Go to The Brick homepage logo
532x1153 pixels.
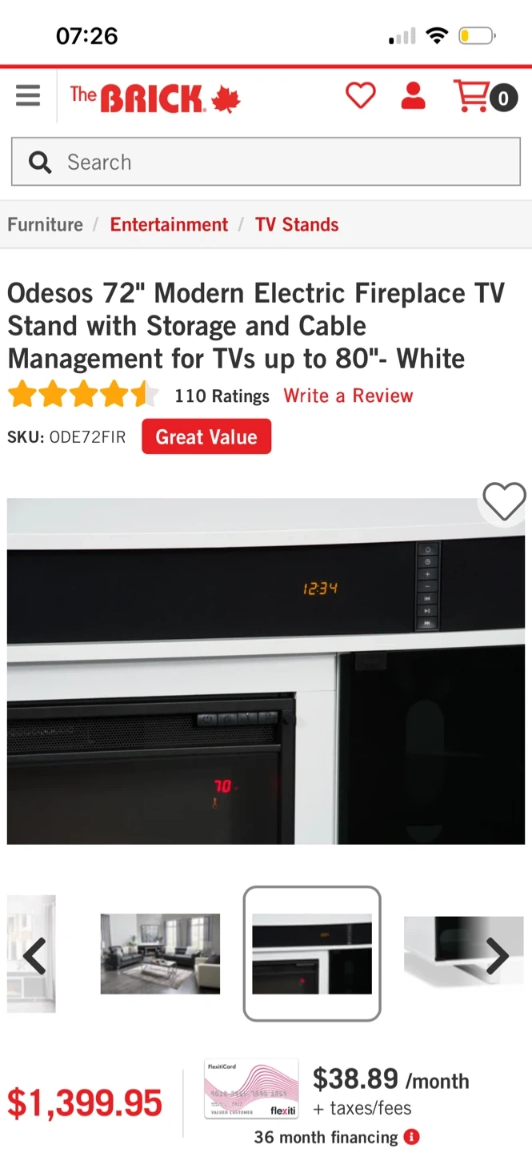155,98
